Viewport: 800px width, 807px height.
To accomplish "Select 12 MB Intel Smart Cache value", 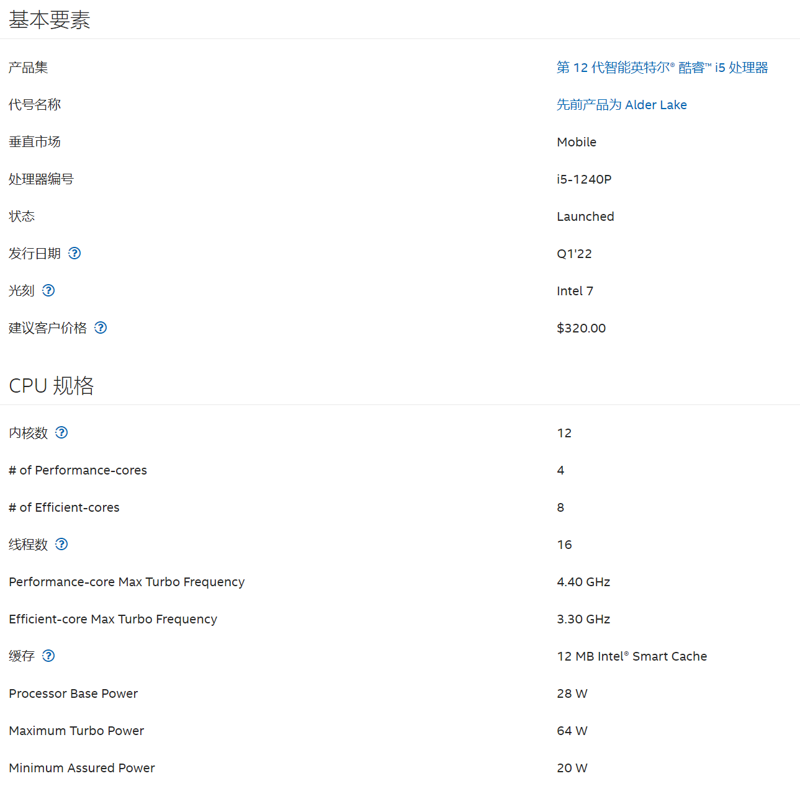I will [x=632, y=656].
